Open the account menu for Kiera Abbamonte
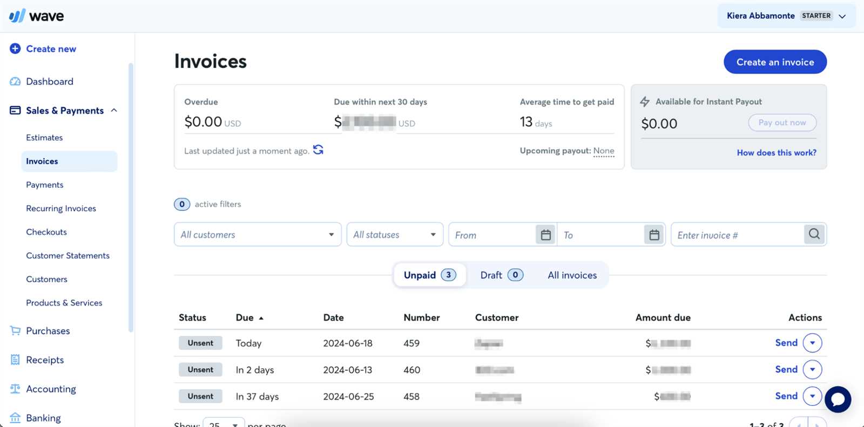 (x=787, y=16)
